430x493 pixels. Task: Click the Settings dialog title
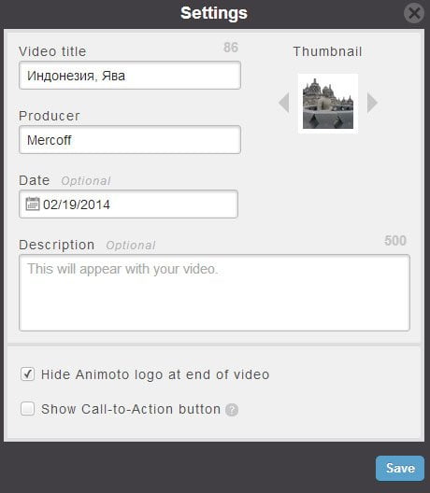[214, 13]
